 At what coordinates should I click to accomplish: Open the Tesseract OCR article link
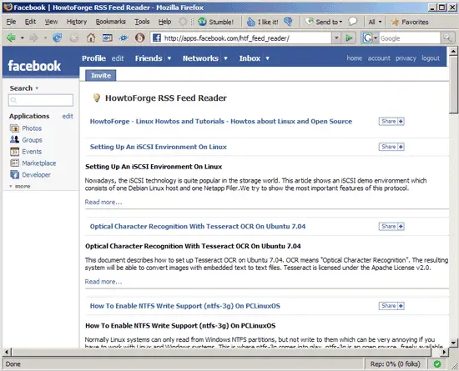click(x=198, y=226)
